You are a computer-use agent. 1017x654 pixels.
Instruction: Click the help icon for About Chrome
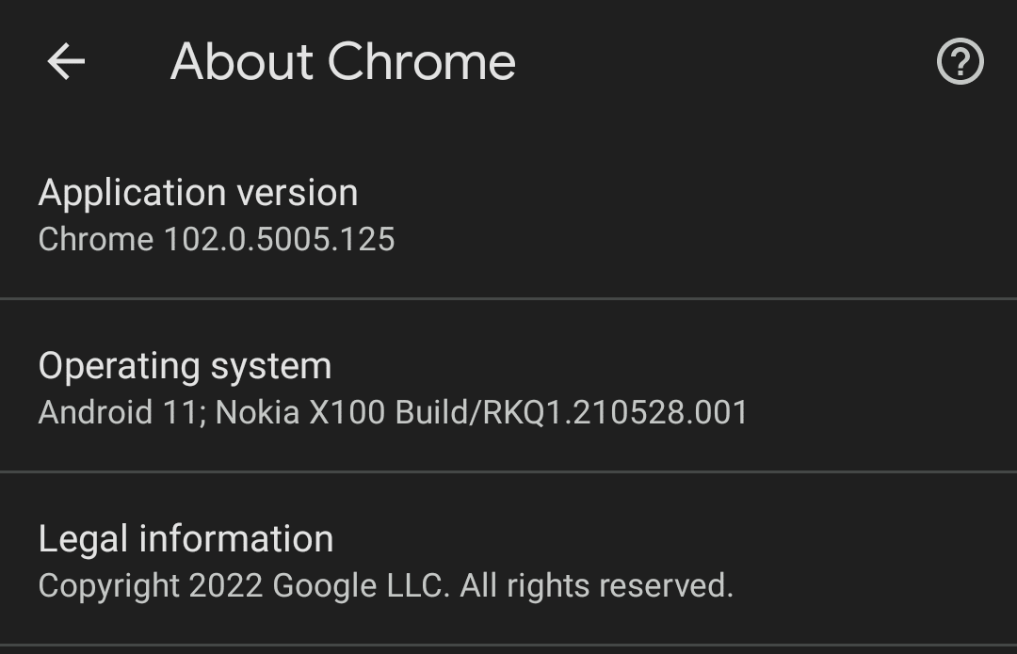click(960, 61)
